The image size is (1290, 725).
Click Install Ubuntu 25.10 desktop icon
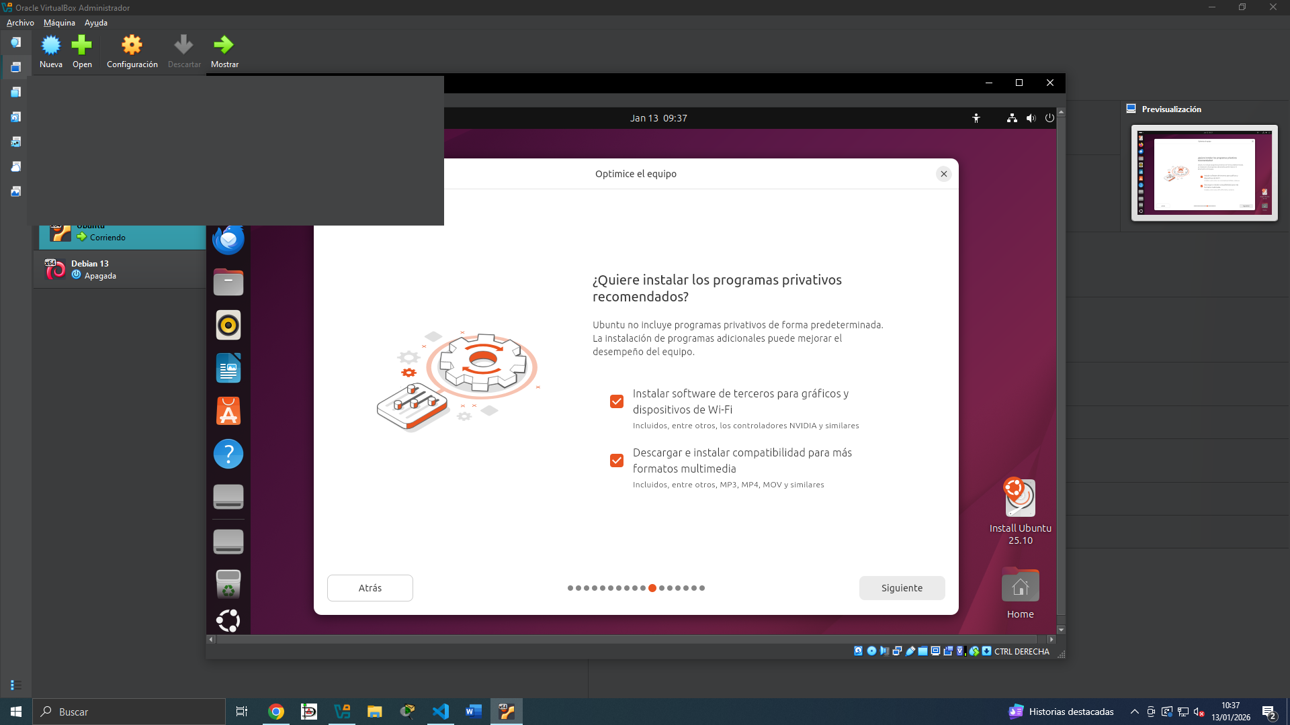tap(1020, 512)
